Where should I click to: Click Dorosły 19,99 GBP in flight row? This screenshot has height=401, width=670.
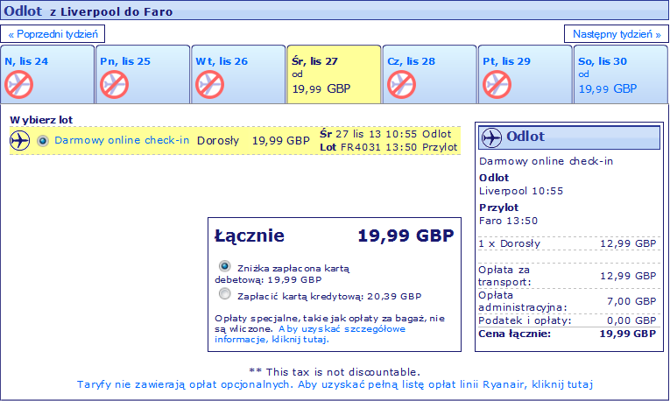(x=253, y=140)
